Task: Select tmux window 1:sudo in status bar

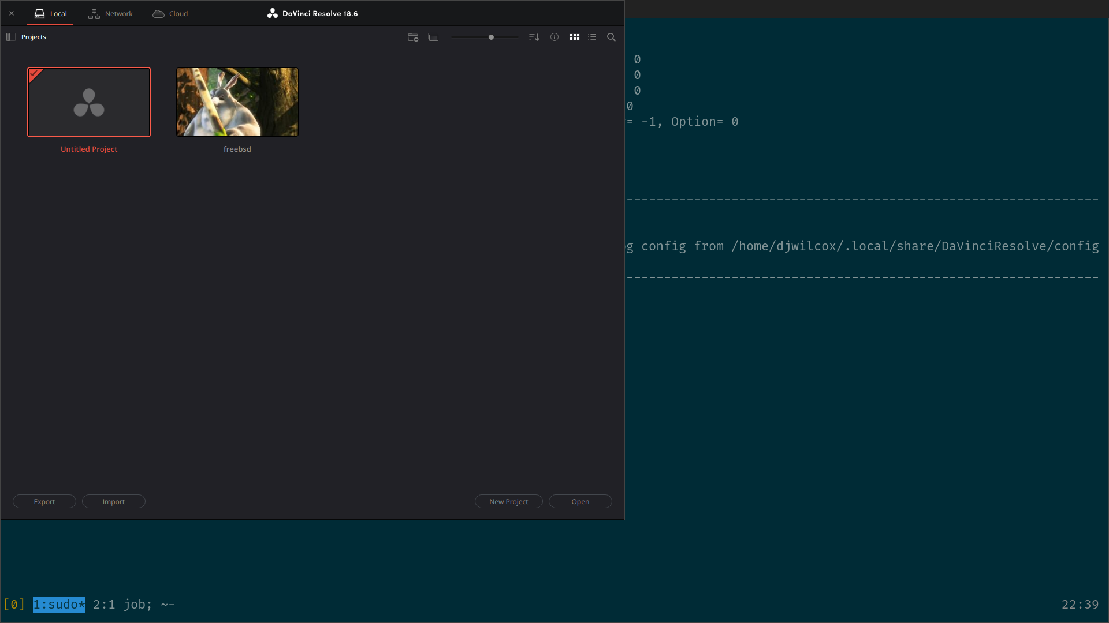Action: tap(59, 605)
